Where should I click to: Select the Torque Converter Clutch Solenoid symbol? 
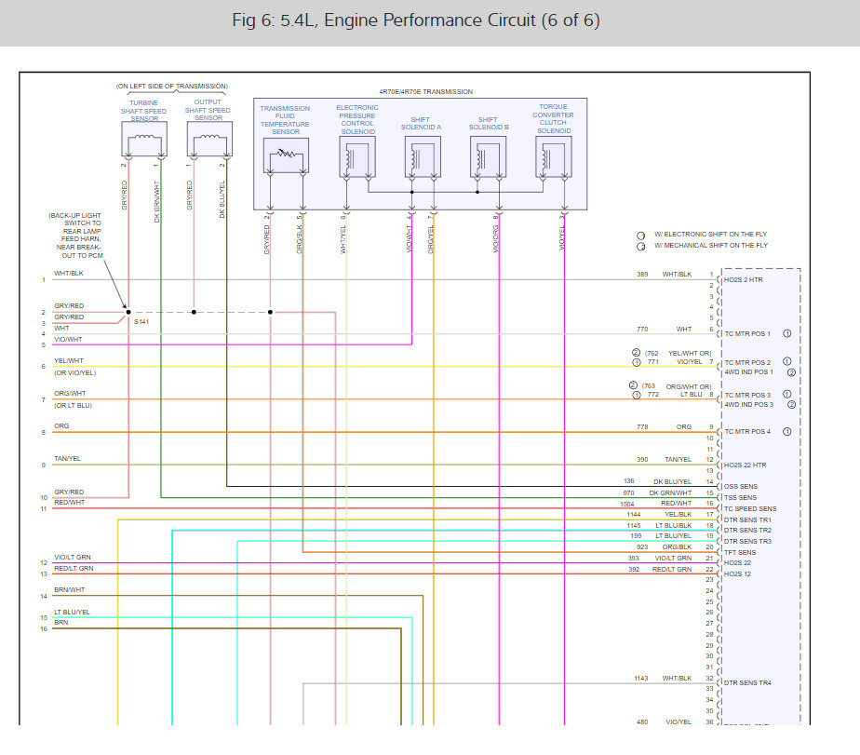[554, 157]
